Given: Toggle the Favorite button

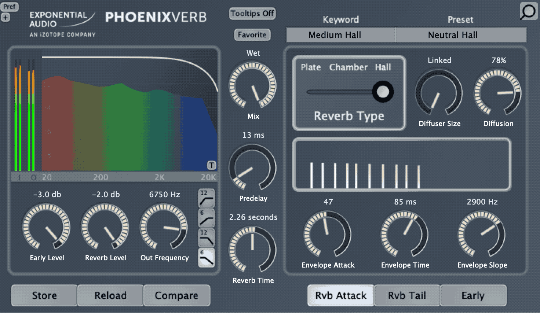Looking at the screenshot, I should (252, 35).
